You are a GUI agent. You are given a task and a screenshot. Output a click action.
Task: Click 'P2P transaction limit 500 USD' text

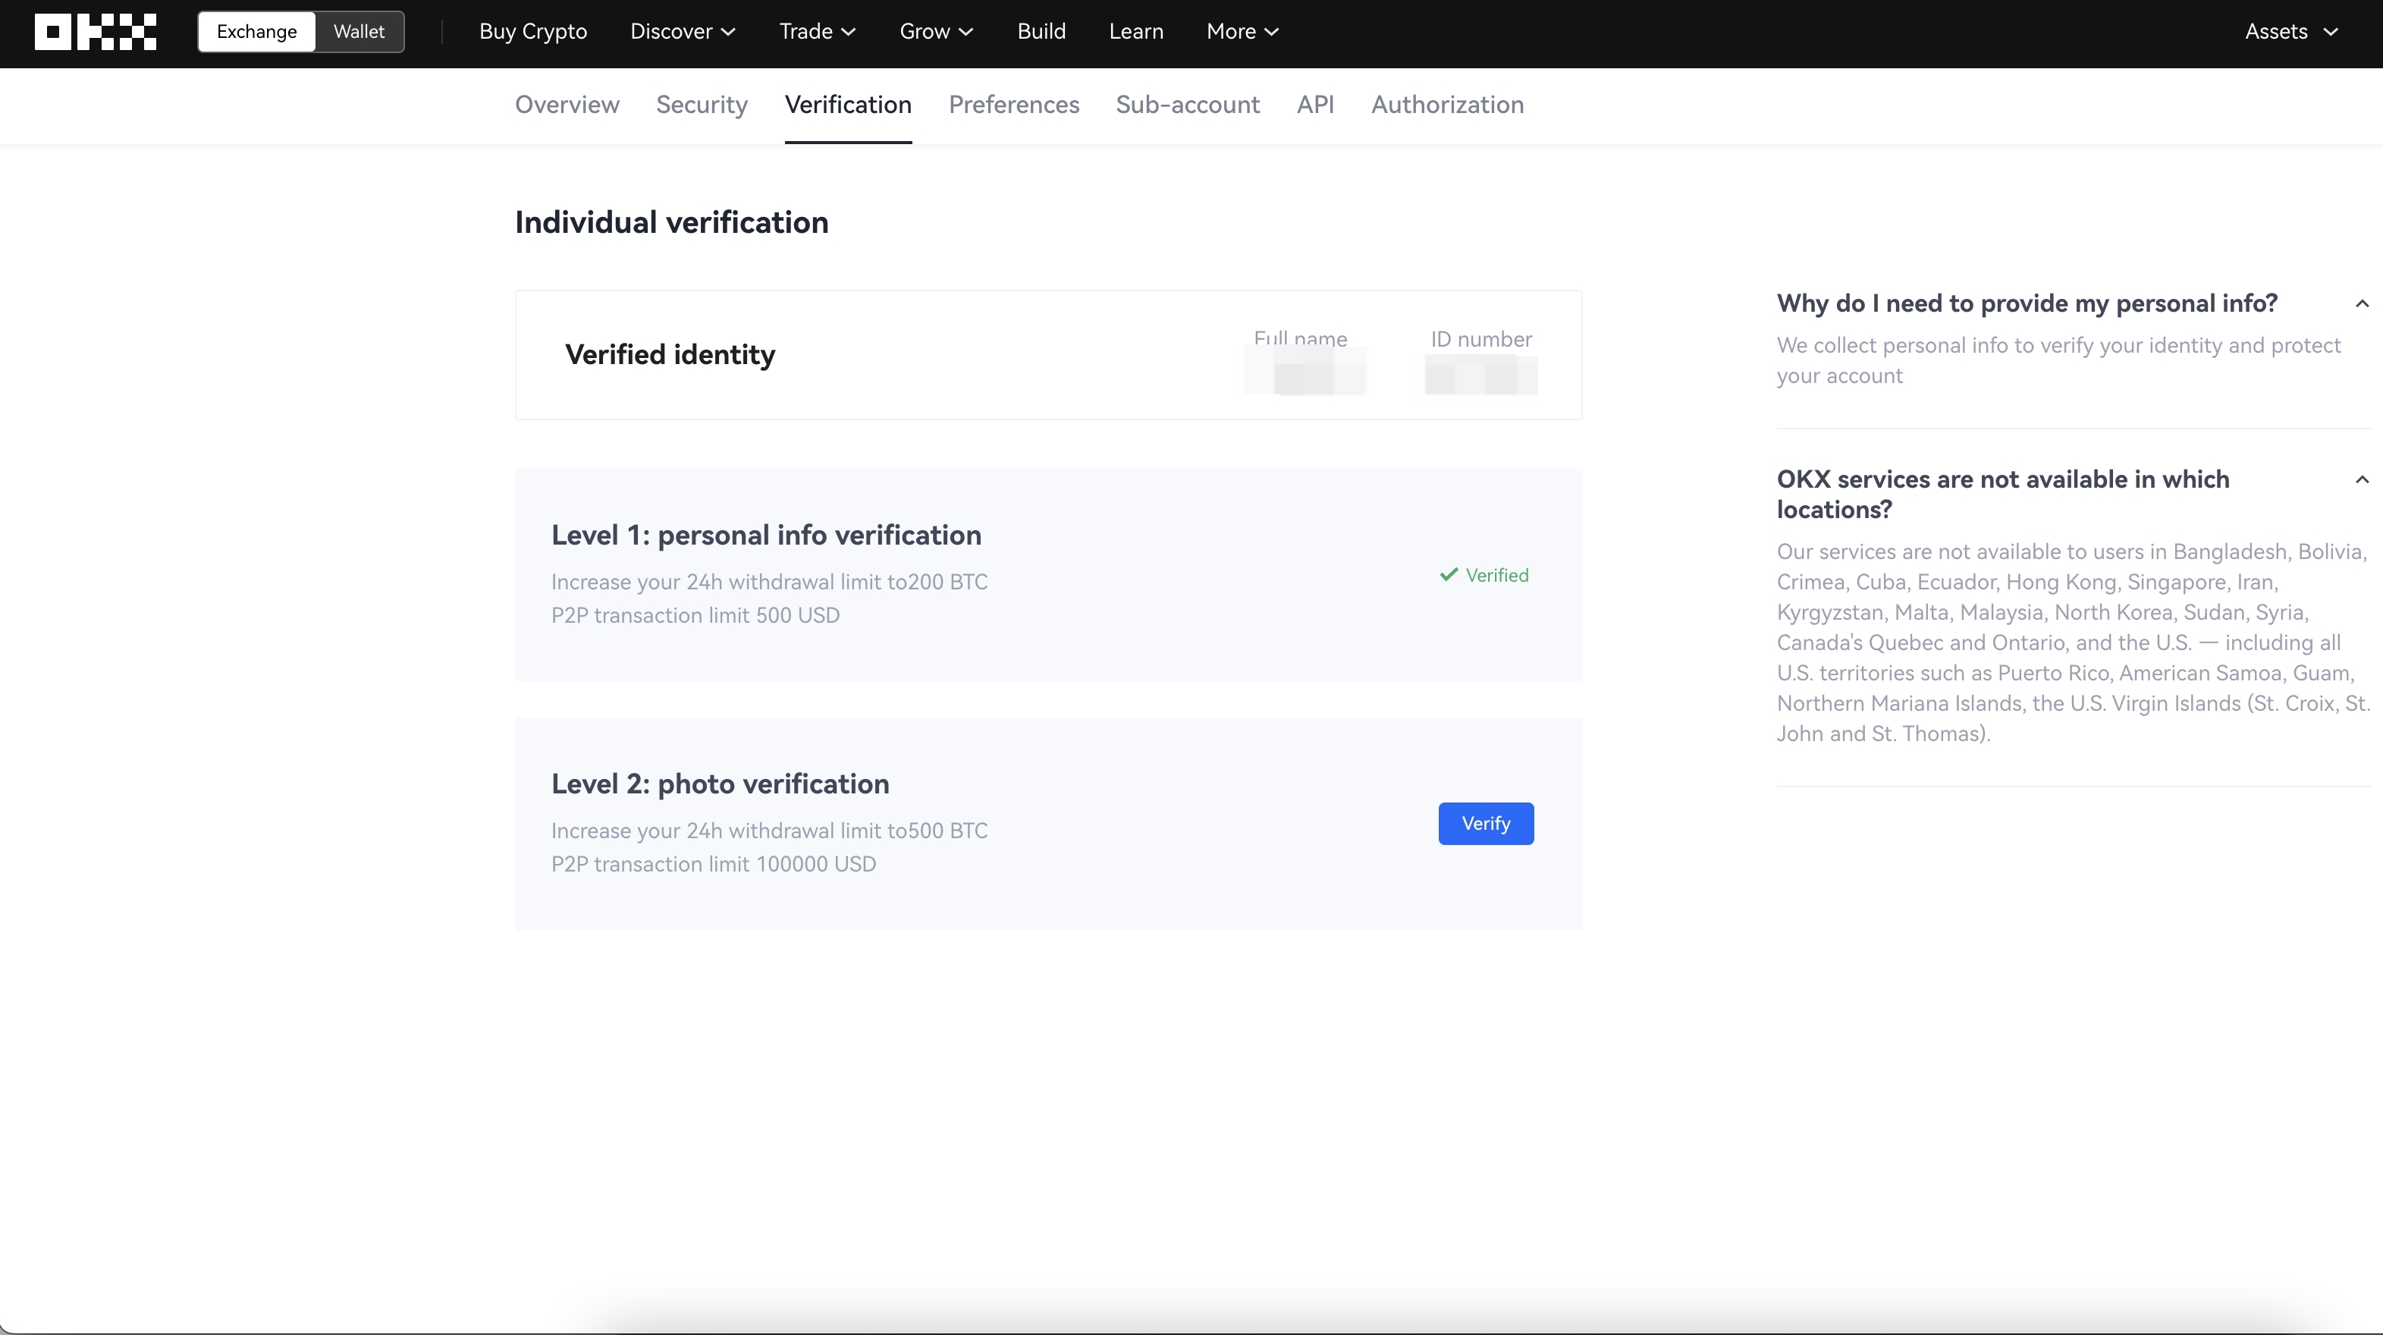click(695, 615)
